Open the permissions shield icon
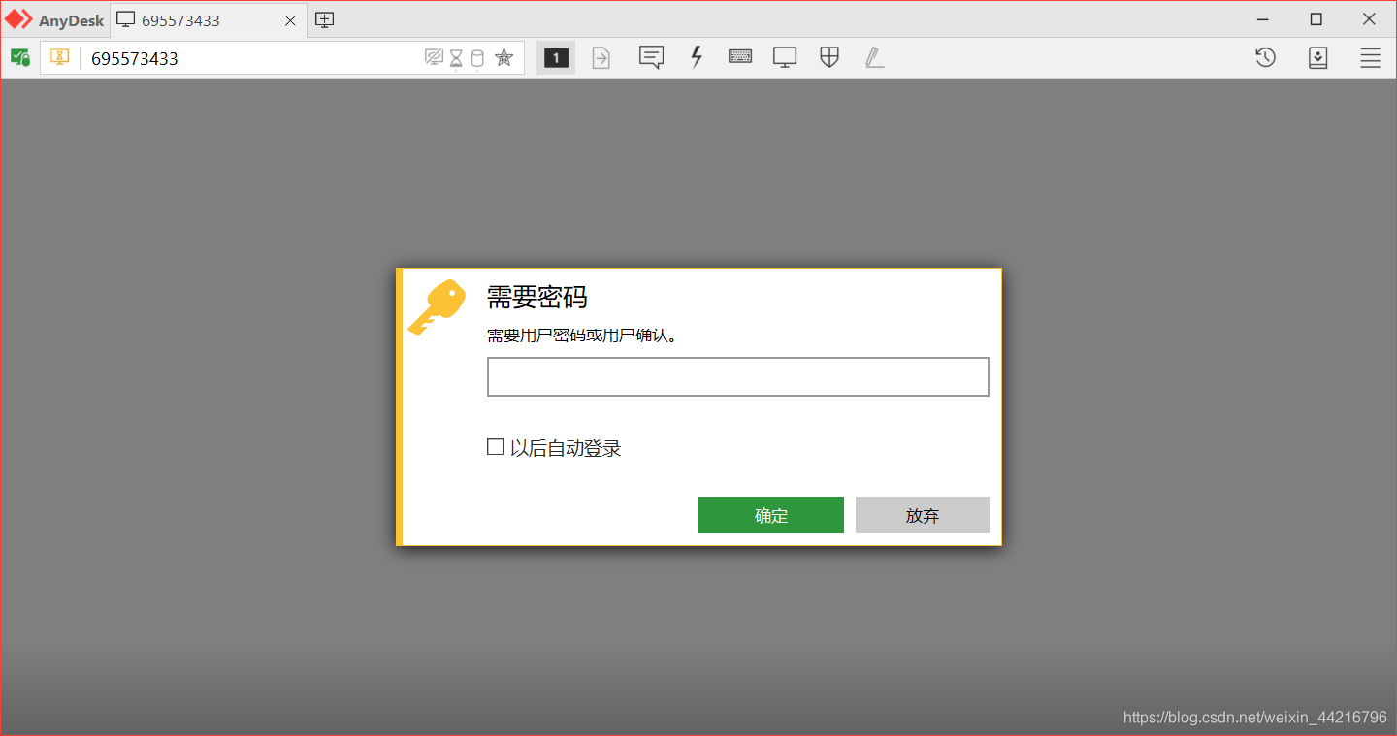This screenshot has height=736, width=1397. (829, 57)
